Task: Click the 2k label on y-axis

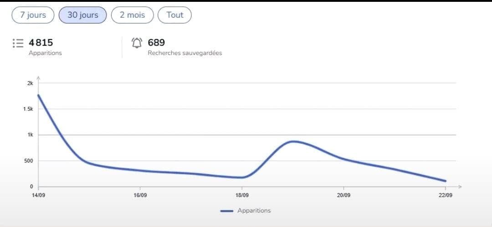Action: 30,83
